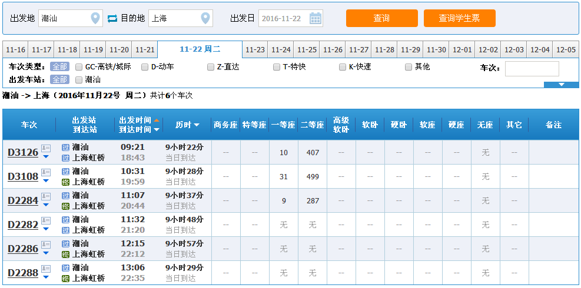Switch to the 11-21 date tab
581x288 pixels.
click(x=144, y=49)
